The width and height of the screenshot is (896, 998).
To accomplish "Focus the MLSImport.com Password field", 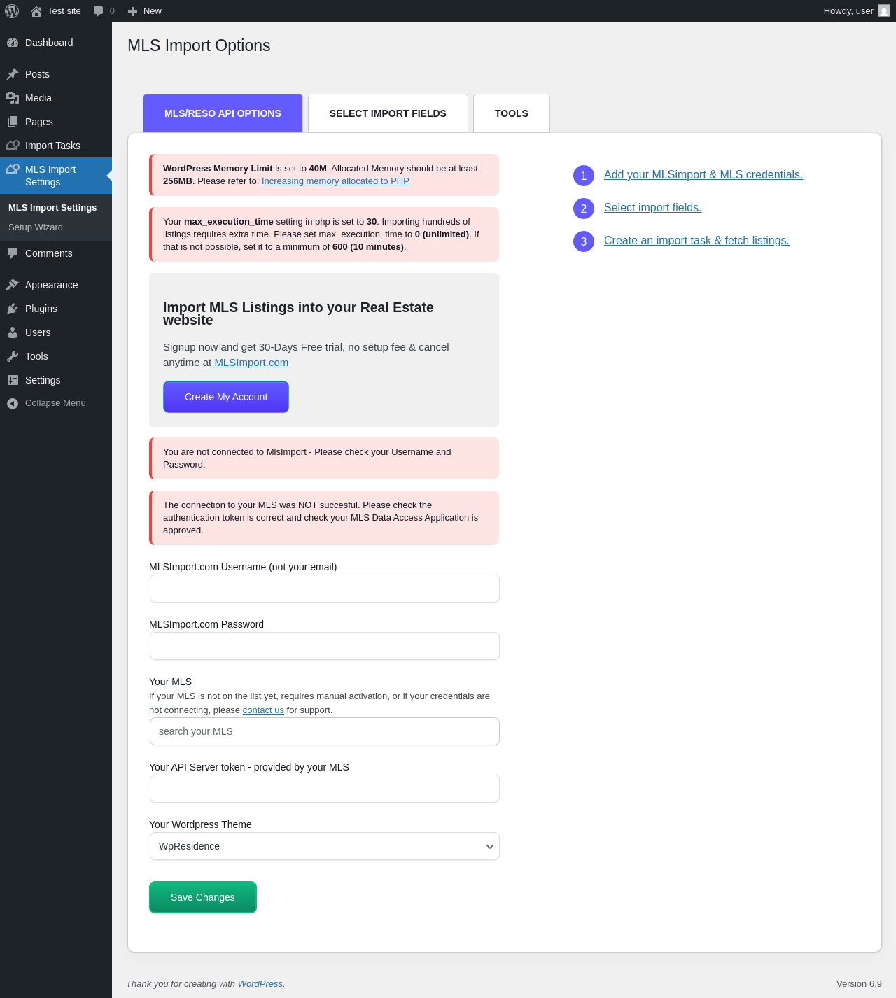I will [x=325, y=646].
